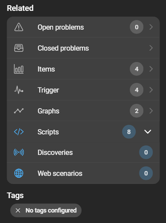This screenshot has height=223, width=166.
Task: Click the Web scenarios globe icon
Action: point(19,173)
